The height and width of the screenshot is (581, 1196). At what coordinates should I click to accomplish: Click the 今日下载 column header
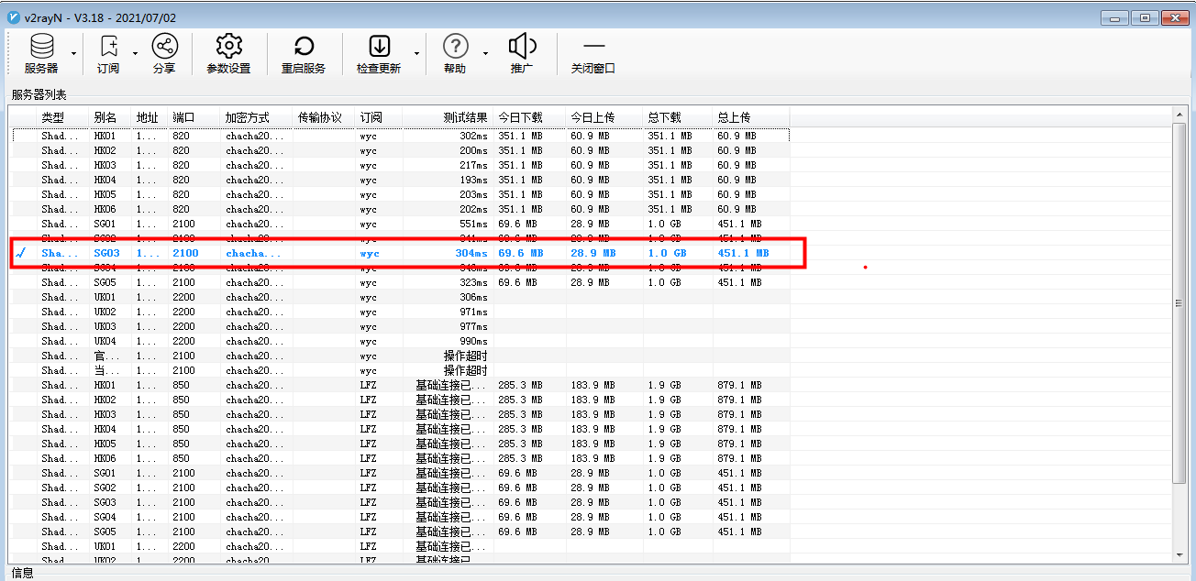coord(520,117)
